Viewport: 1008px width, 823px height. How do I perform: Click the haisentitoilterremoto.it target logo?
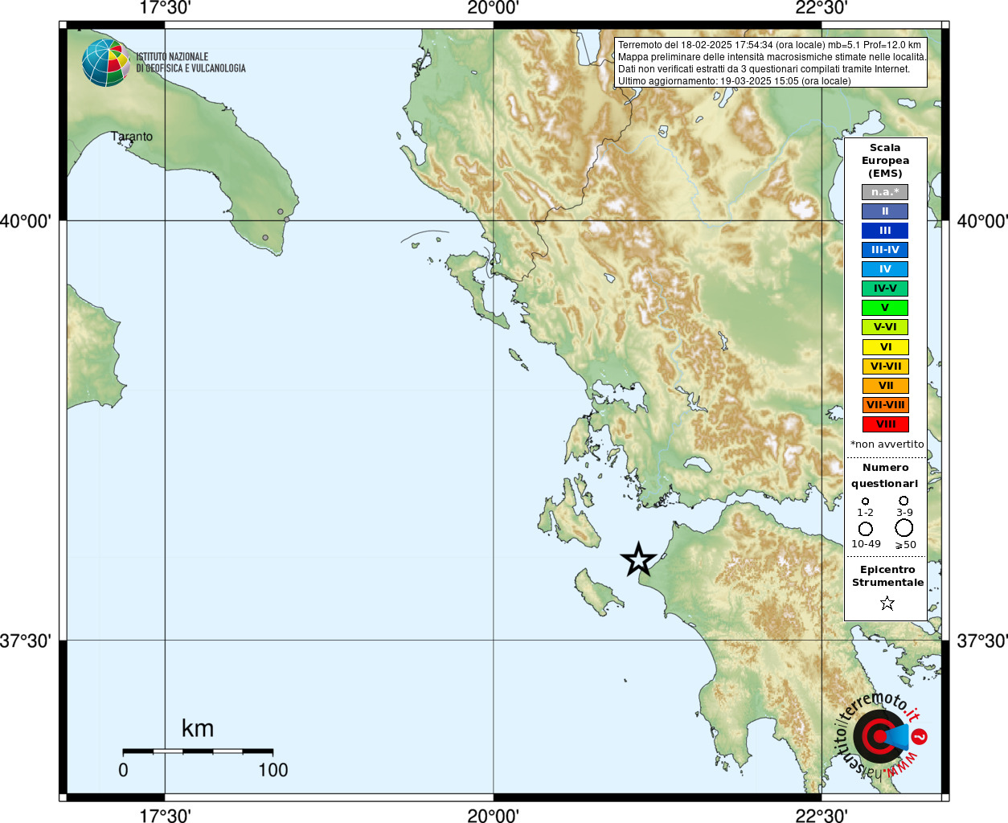879,737
